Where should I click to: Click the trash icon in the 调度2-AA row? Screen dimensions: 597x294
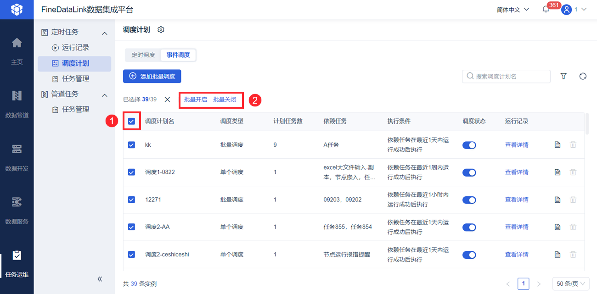[573, 227]
